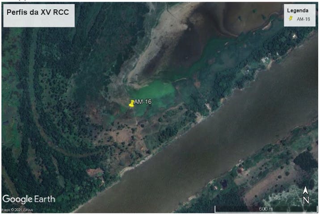Click the Legenda heading in the legend box

(298, 10)
